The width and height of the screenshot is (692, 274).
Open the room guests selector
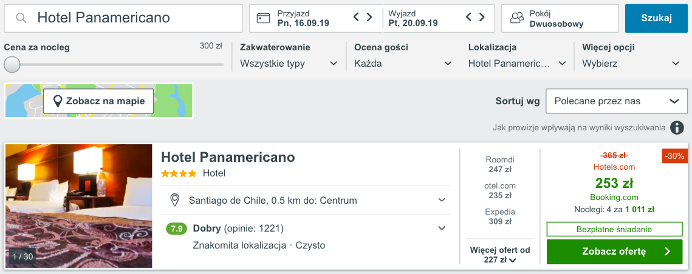pos(560,18)
